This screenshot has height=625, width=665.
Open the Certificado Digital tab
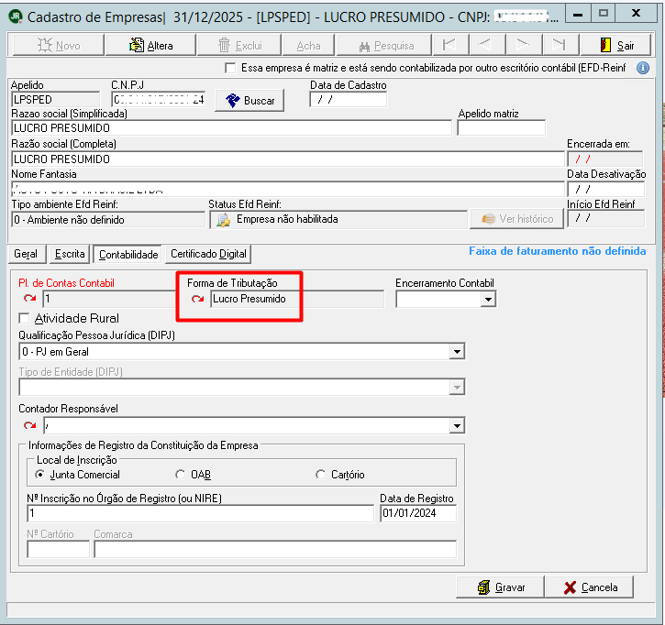[208, 254]
